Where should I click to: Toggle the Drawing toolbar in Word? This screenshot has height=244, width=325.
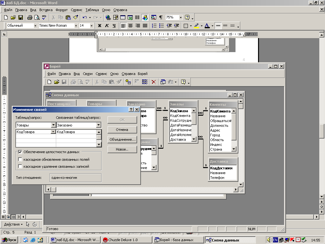click(145, 17)
